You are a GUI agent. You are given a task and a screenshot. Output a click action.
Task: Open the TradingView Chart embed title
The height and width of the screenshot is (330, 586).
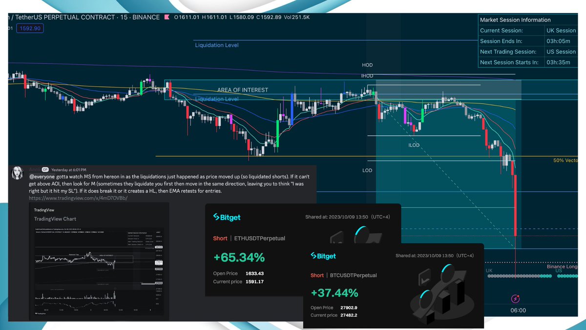pos(55,219)
